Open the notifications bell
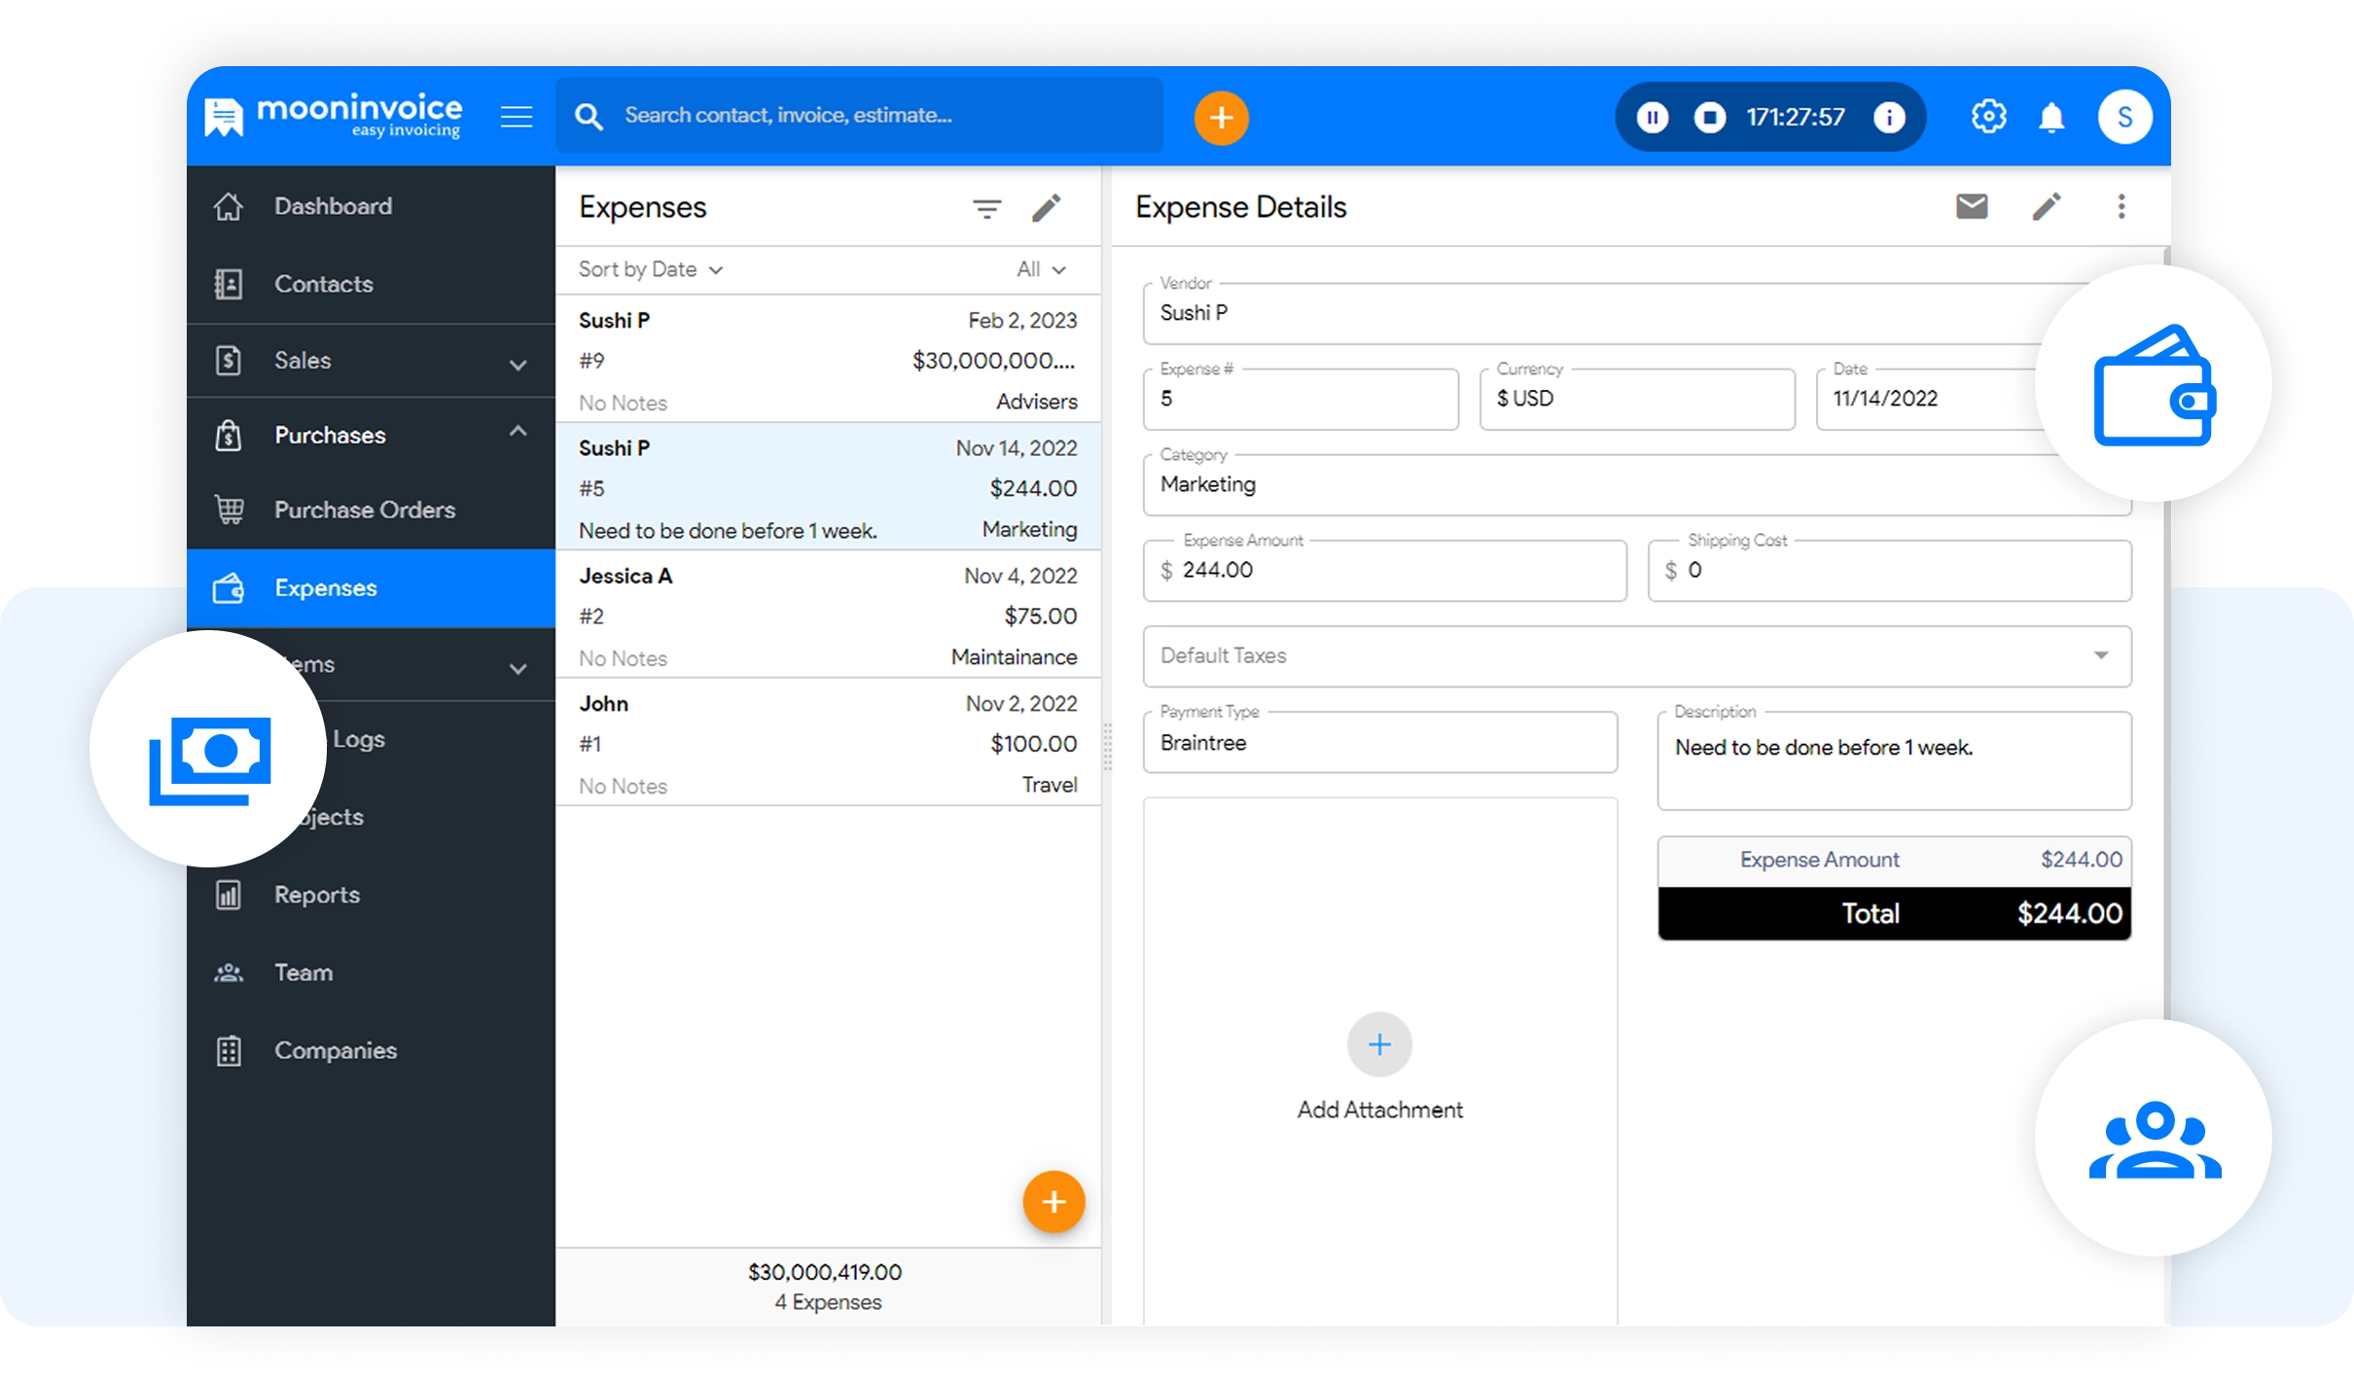 (x=2051, y=118)
